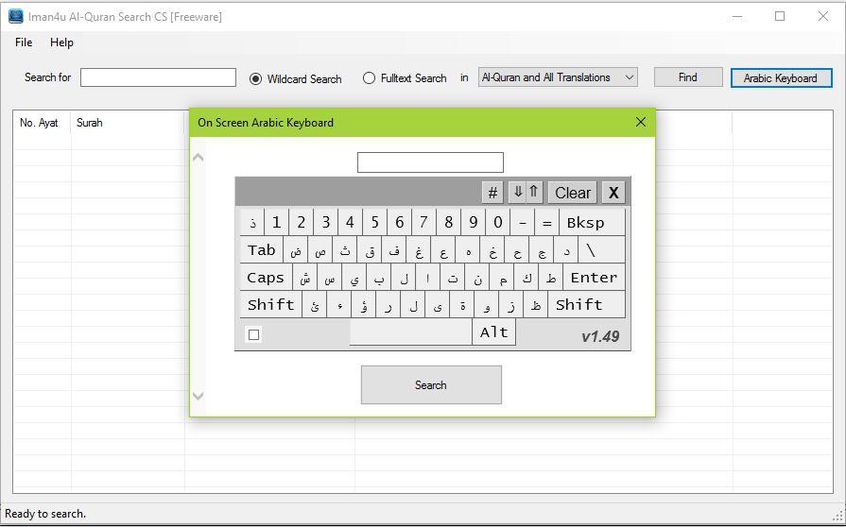Tick the checkbox on the keyboard bottom row
This screenshot has height=527, width=846.
253,334
